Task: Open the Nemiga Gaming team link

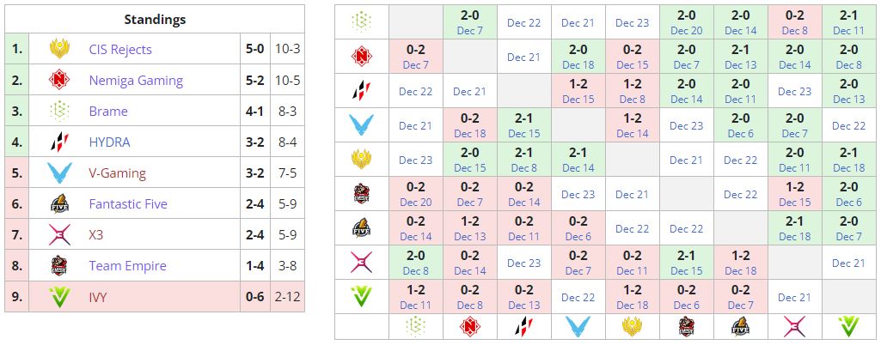Action: 136,81
